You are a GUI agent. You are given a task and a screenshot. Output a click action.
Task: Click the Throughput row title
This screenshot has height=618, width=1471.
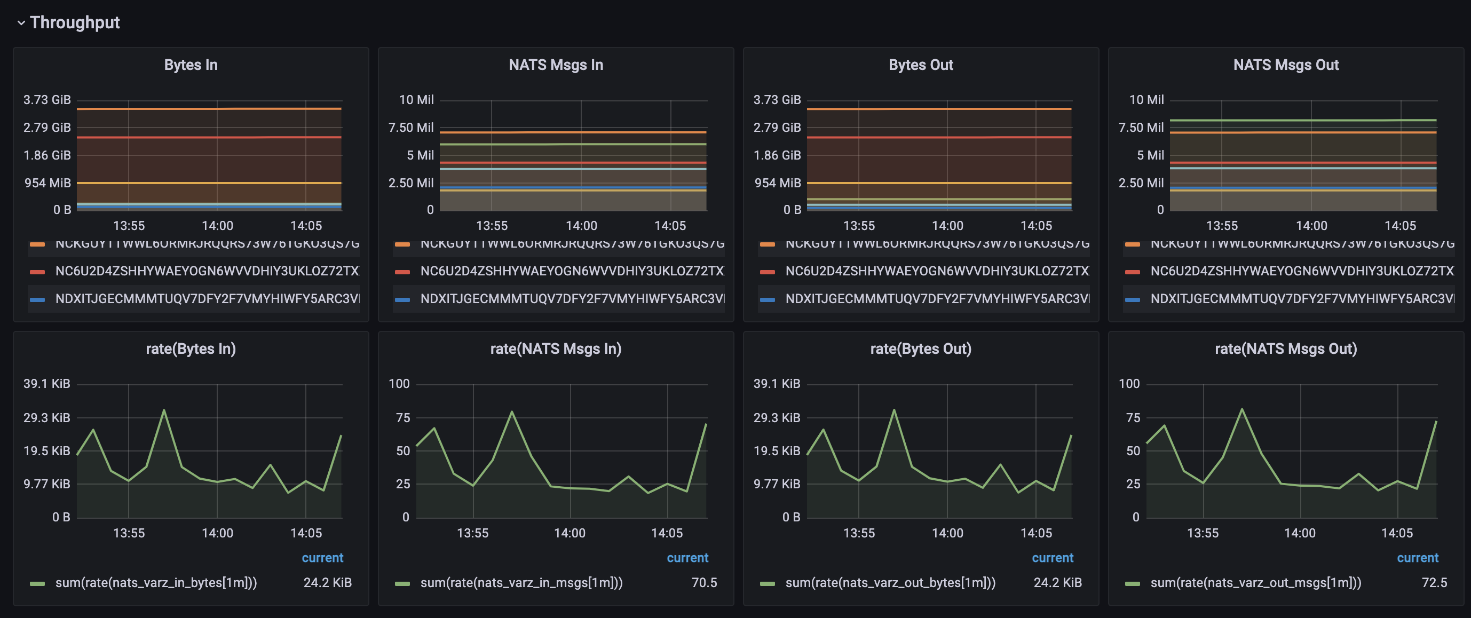pyautogui.click(x=75, y=23)
